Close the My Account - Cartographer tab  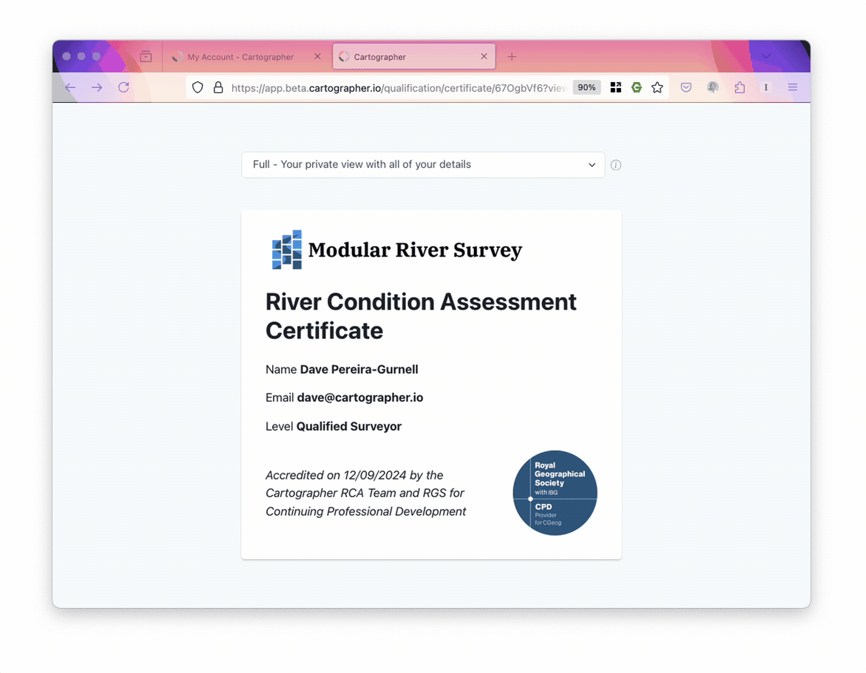[x=317, y=56]
